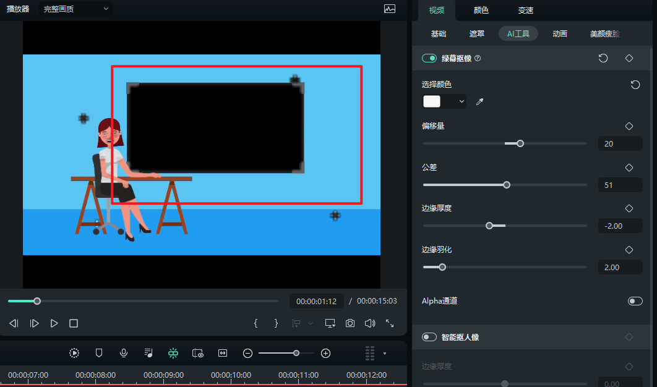Open the 完整画质 quality dropdown

pyautogui.click(x=74, y=9)
